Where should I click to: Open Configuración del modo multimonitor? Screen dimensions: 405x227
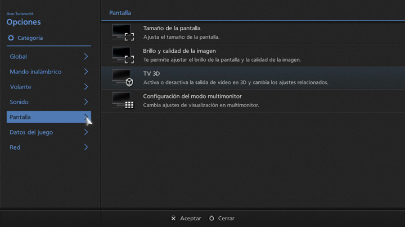pos(192,96)
